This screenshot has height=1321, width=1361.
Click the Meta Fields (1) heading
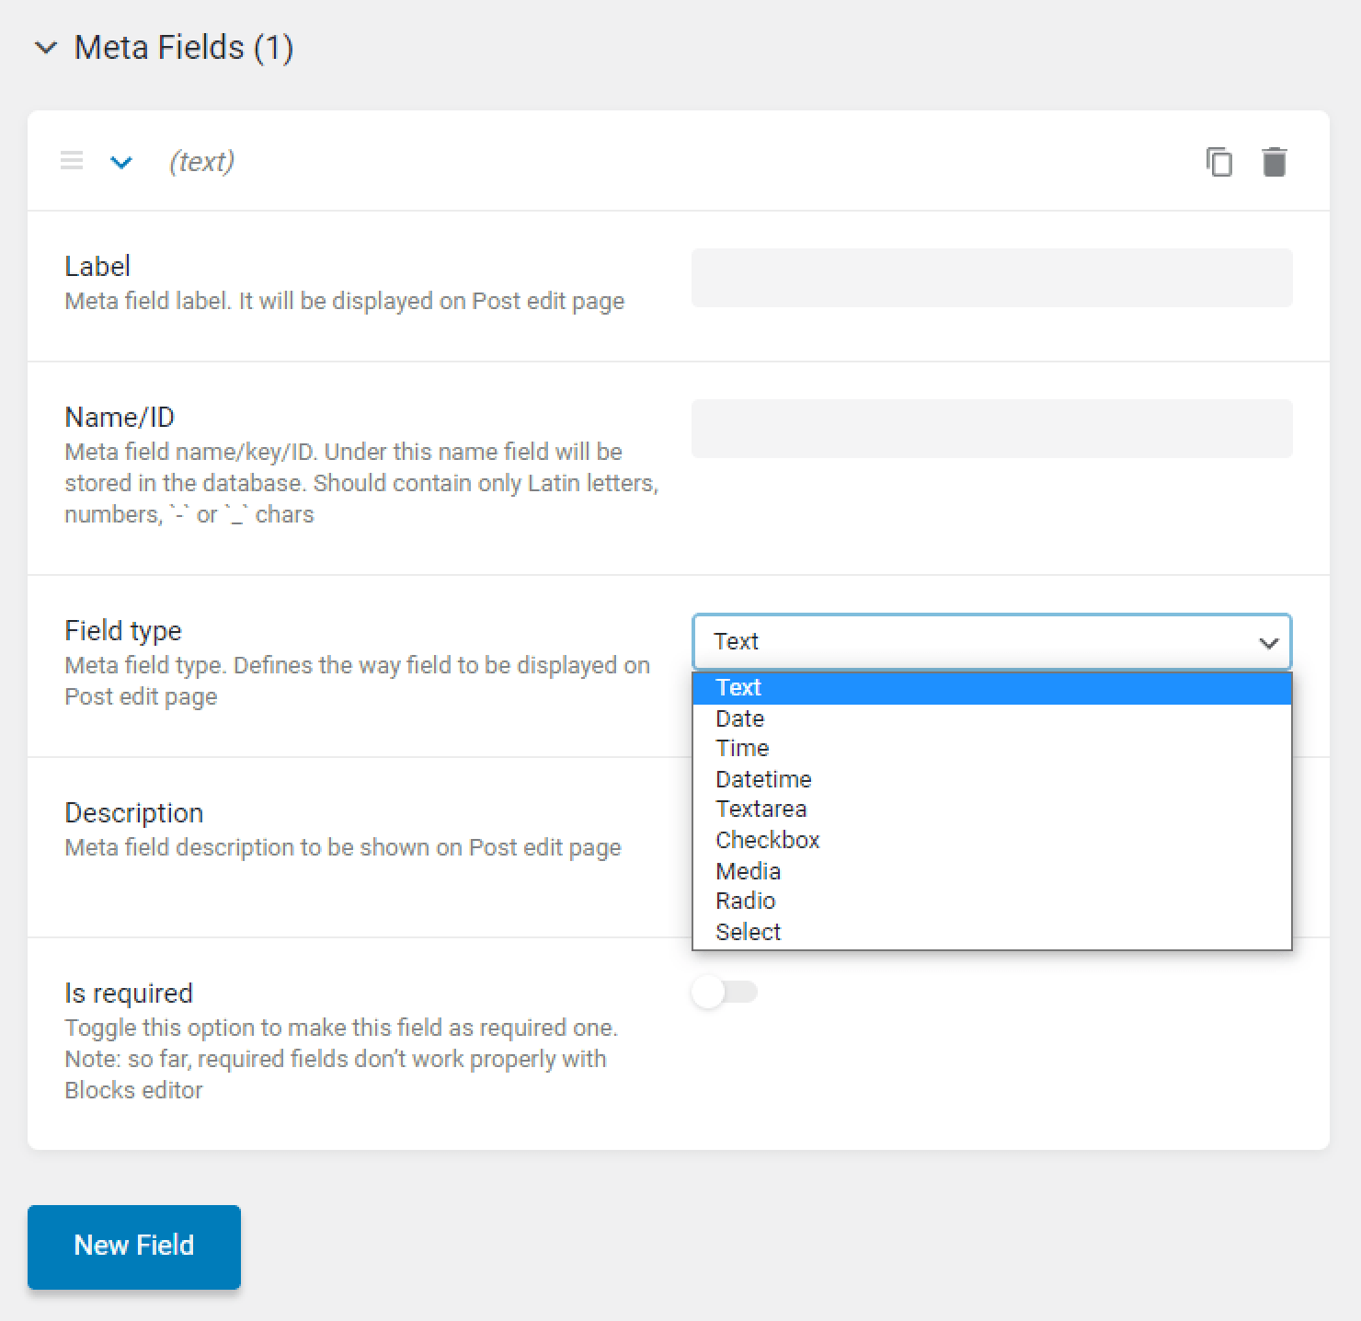184,48
